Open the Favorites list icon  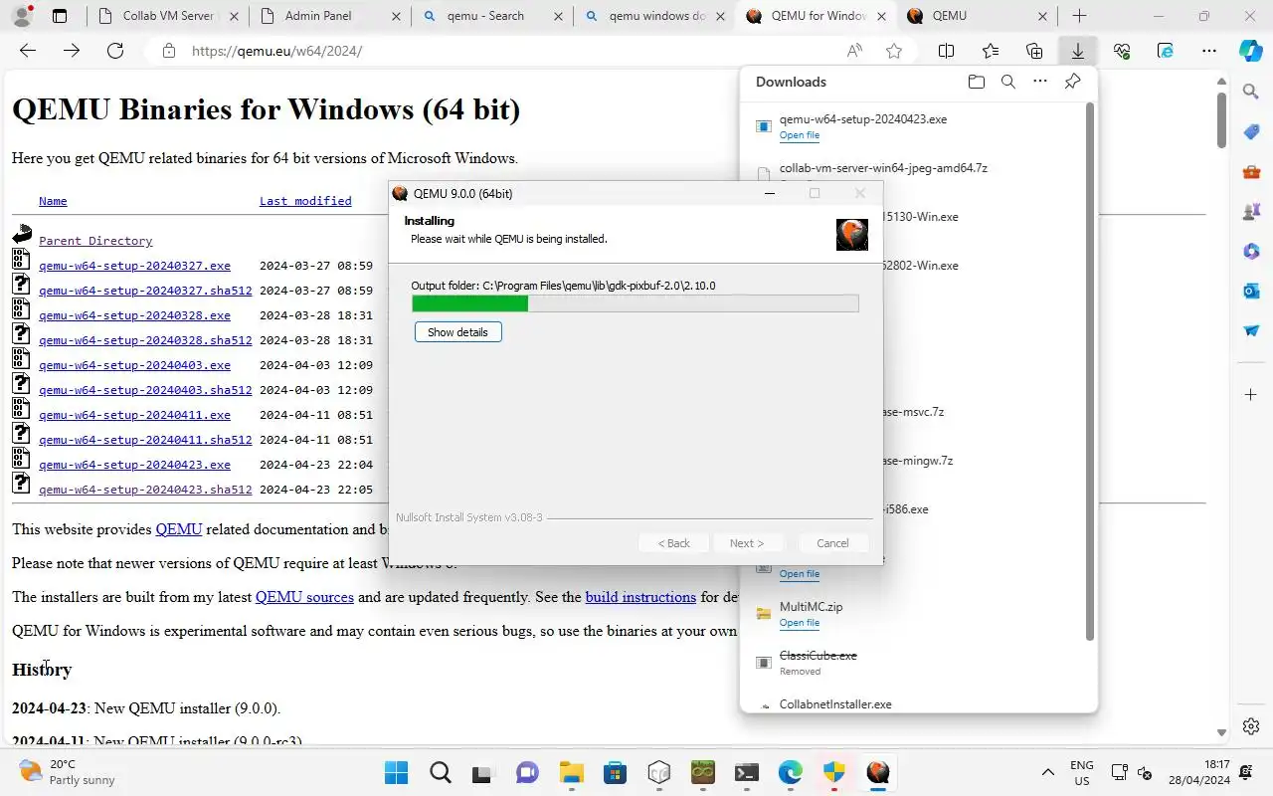click(x=991, y=51)
